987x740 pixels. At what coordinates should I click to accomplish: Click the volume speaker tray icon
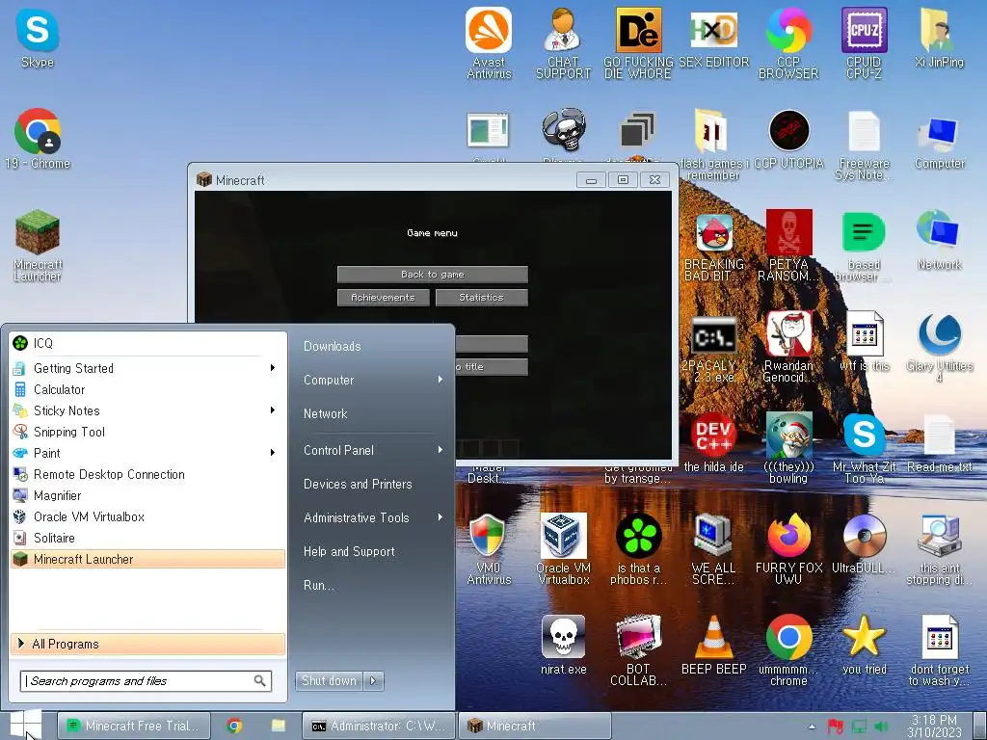click(881, 727)
